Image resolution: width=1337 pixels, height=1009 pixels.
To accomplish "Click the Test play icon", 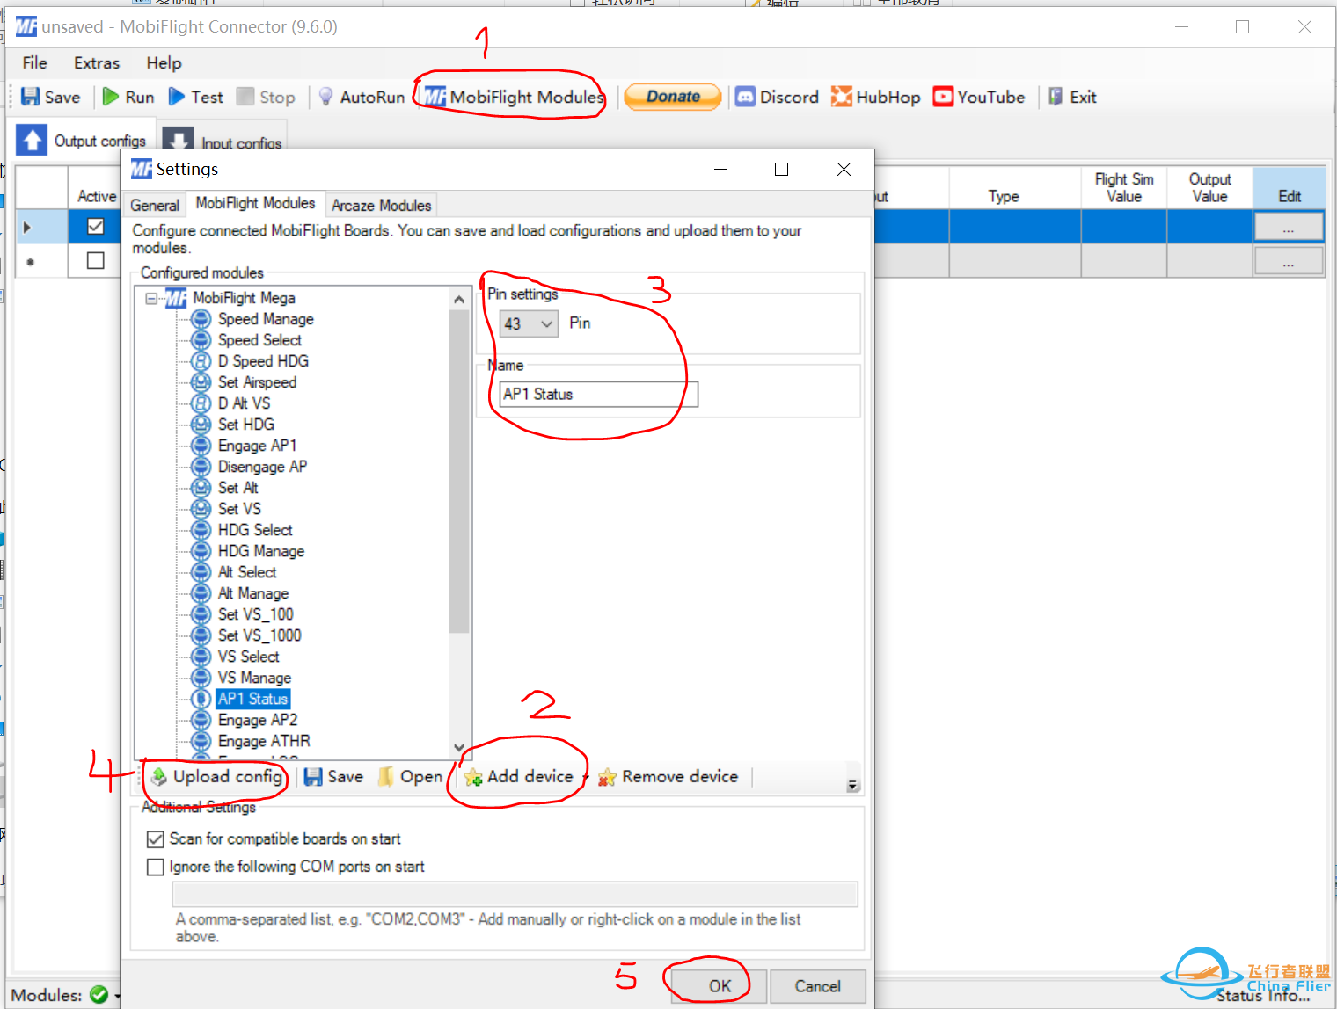I will click(x=177, y=97).
